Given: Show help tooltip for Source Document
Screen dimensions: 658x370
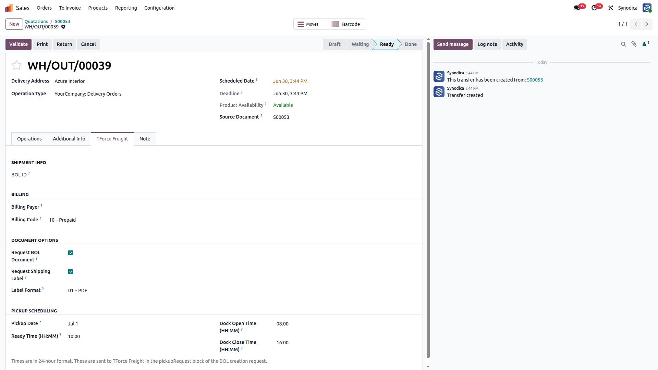Looking at the screenshot, I should (x=261, y=115).
